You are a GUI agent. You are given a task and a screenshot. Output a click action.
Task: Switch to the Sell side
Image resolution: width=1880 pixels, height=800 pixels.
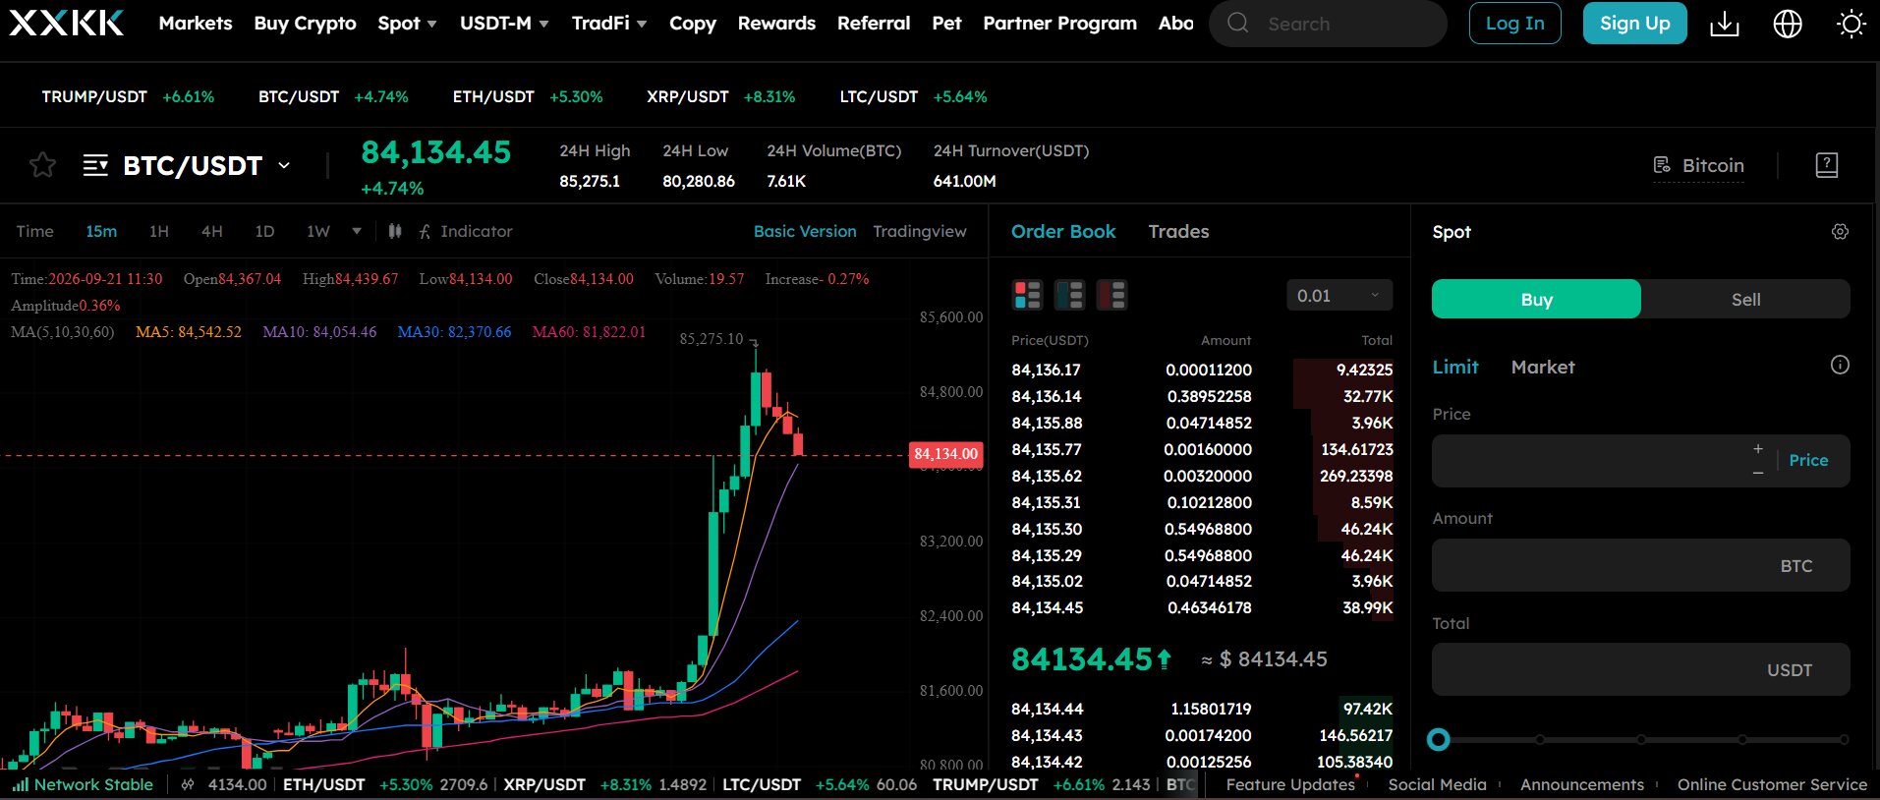coord(1745,299)
